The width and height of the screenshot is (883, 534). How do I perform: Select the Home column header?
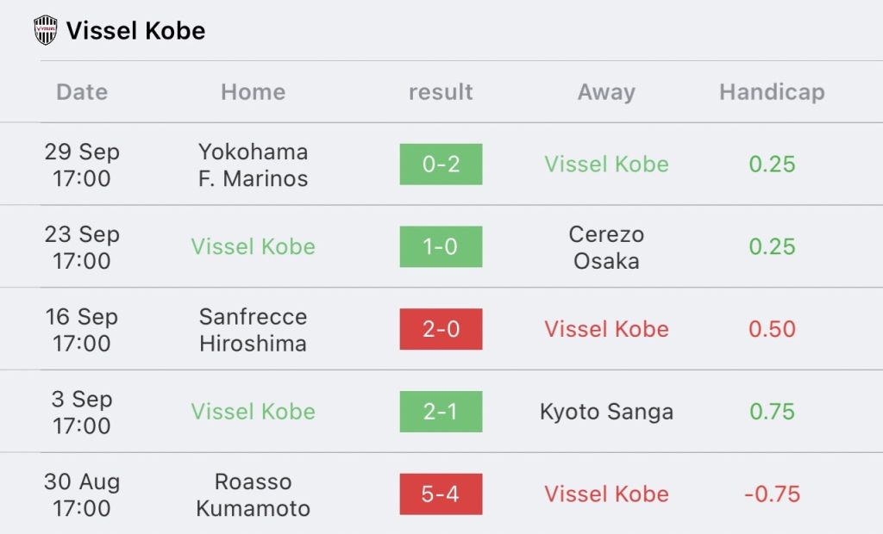(253, 91)
